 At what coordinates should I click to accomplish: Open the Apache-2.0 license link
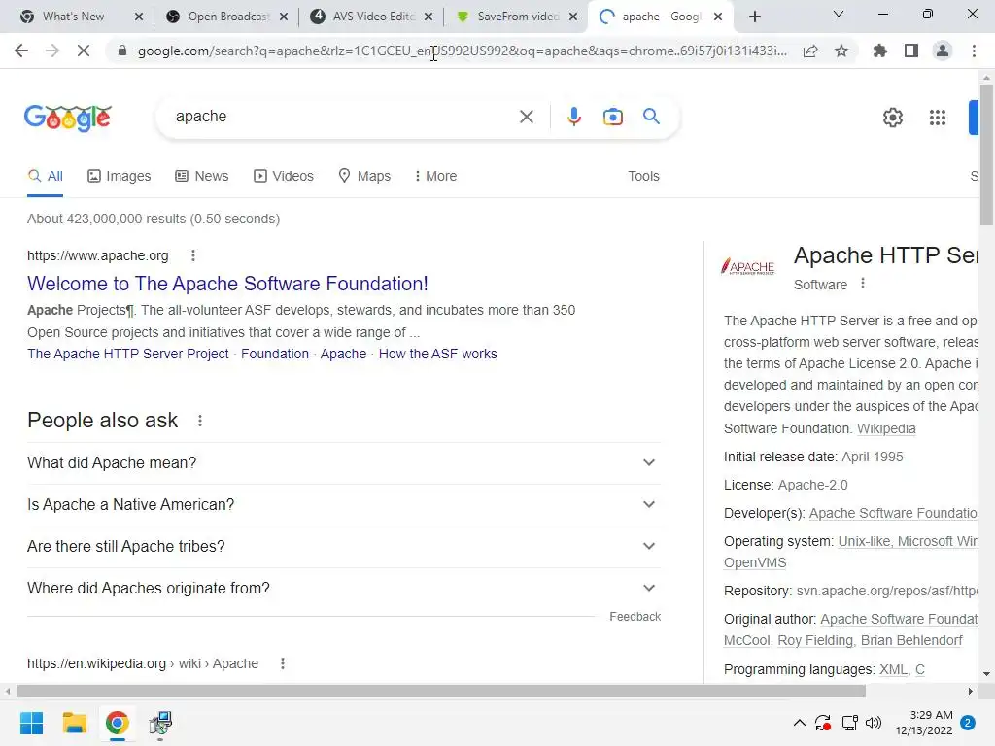(813, 486)
